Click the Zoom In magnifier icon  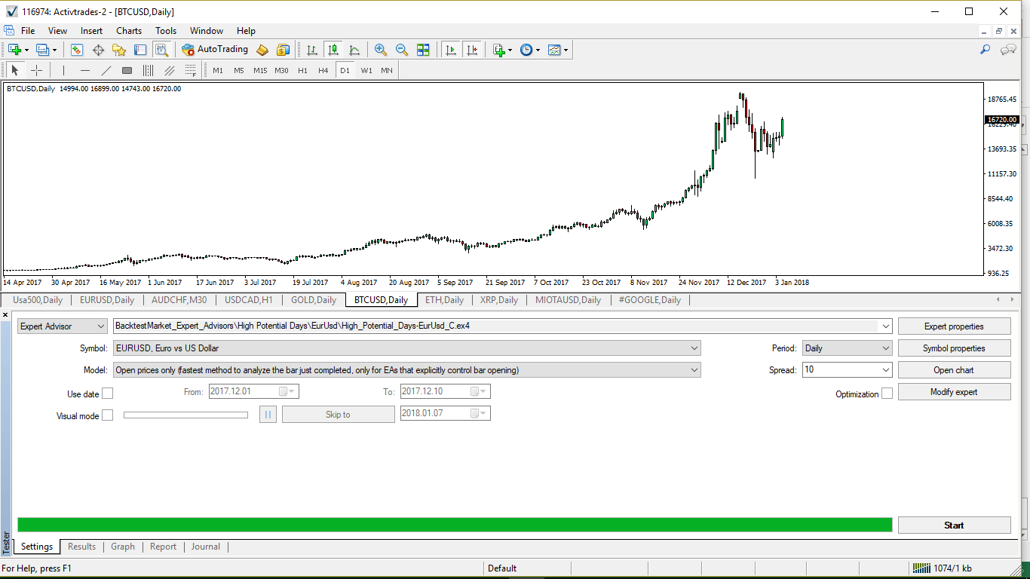(381, 50)
